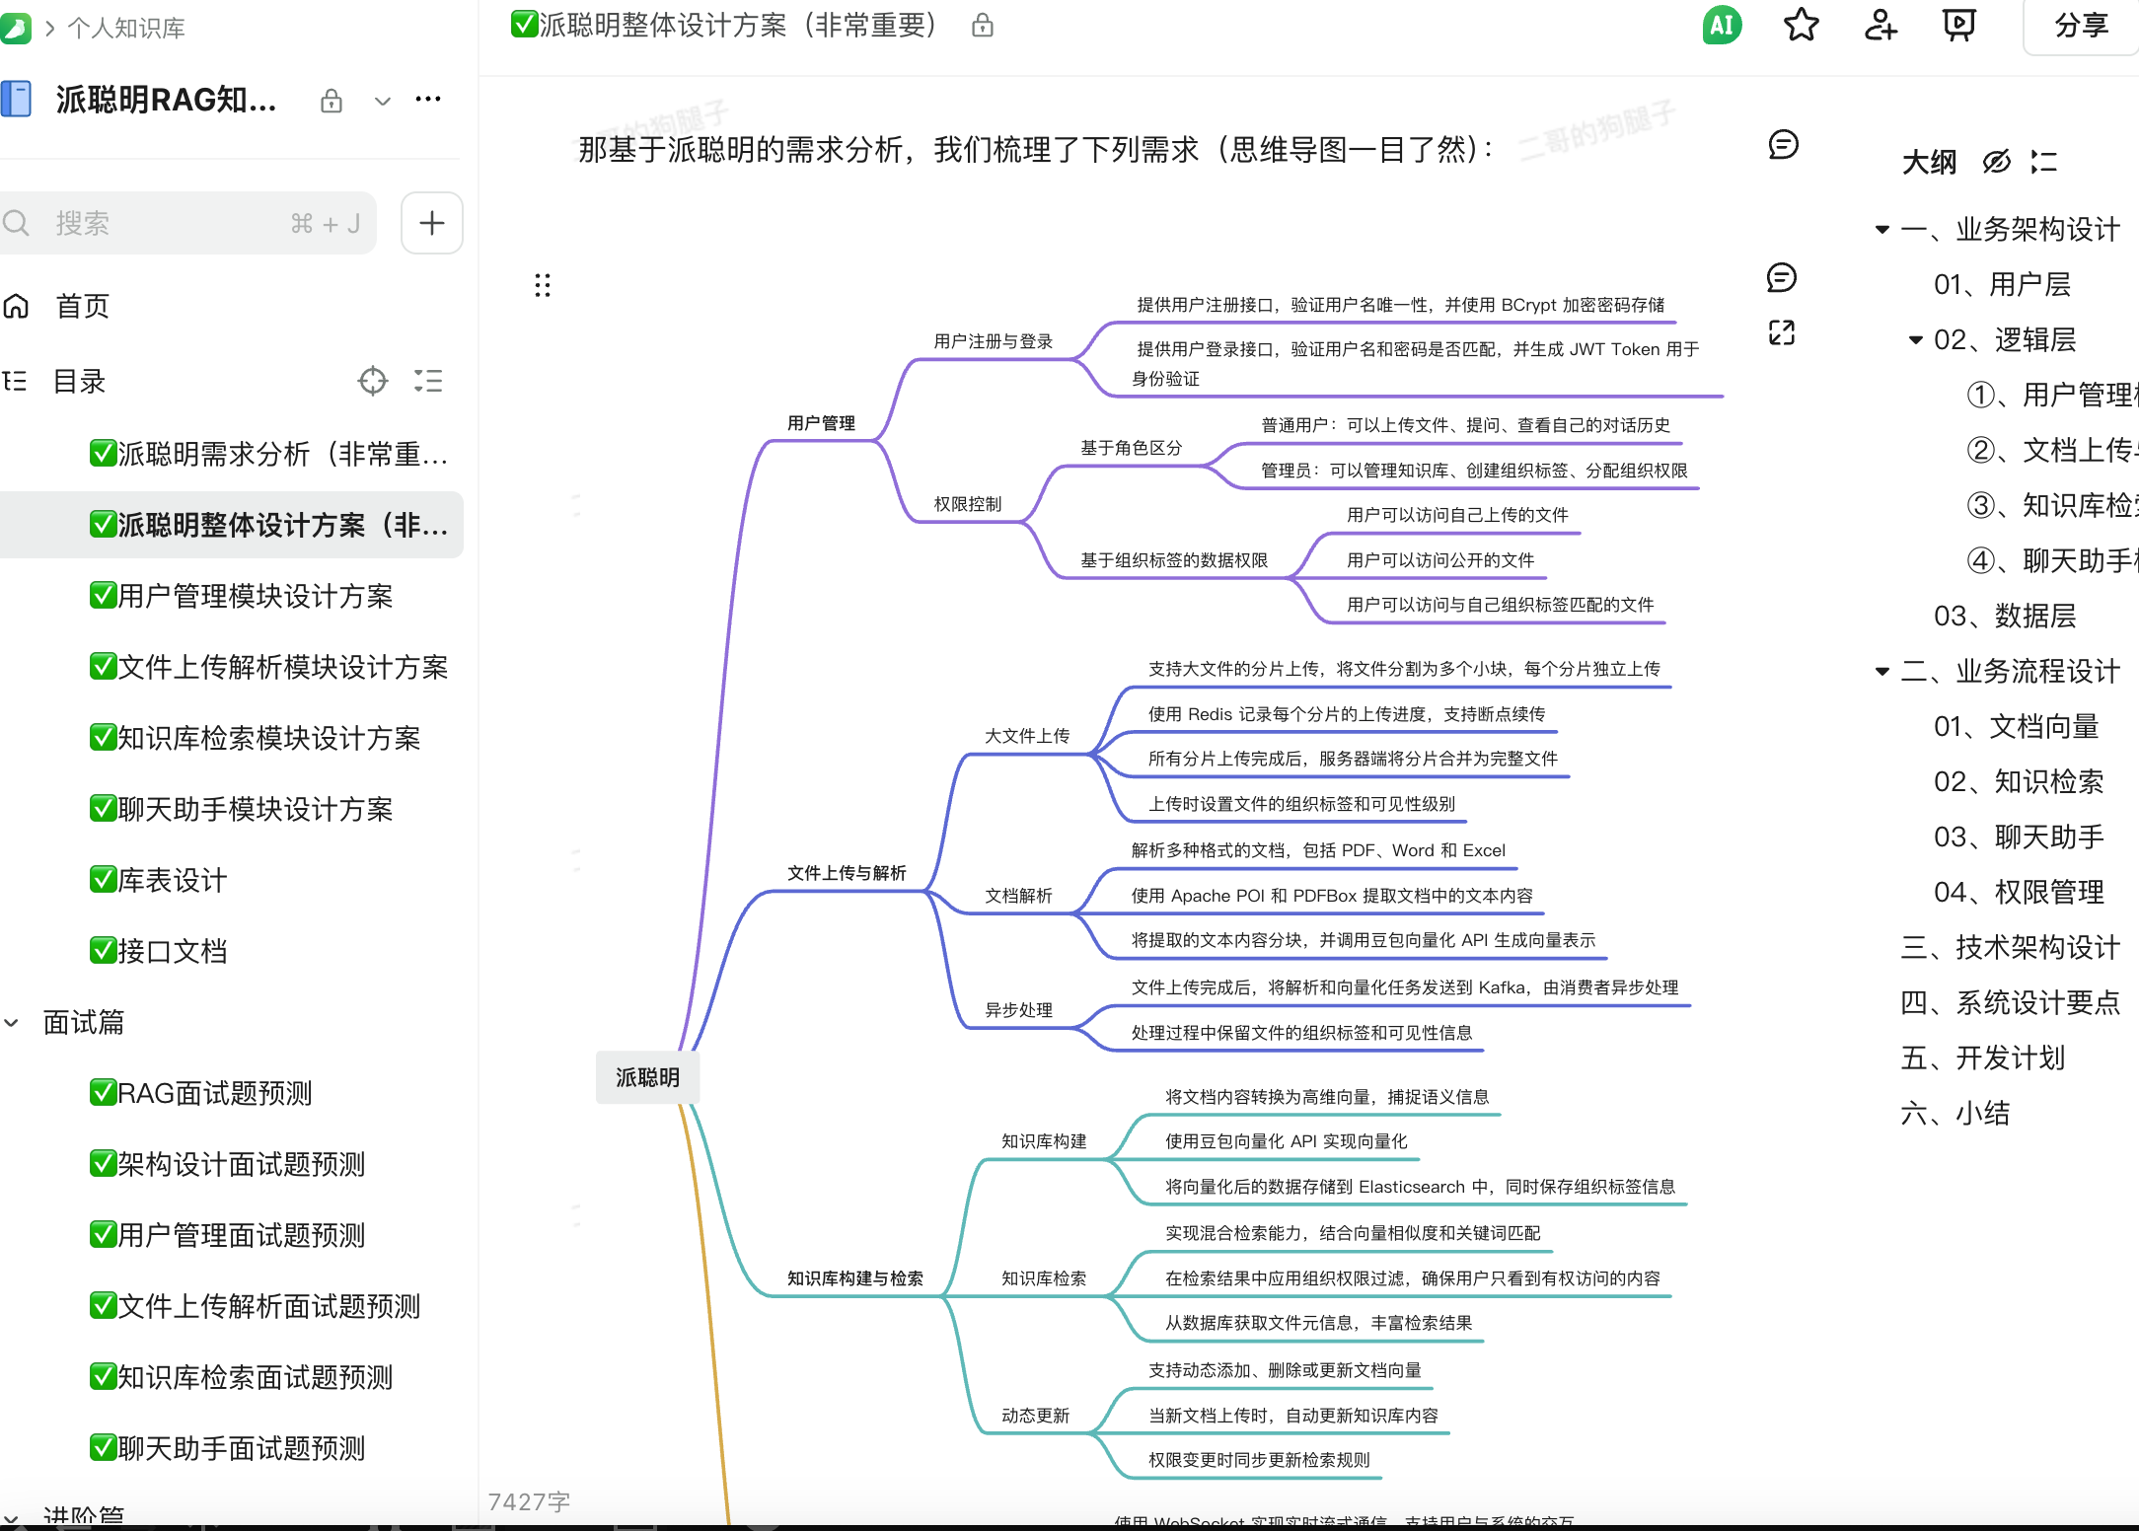Open the AI assistant
The height and width of the screenshot is (1531, 2139).
point(1721,26)
